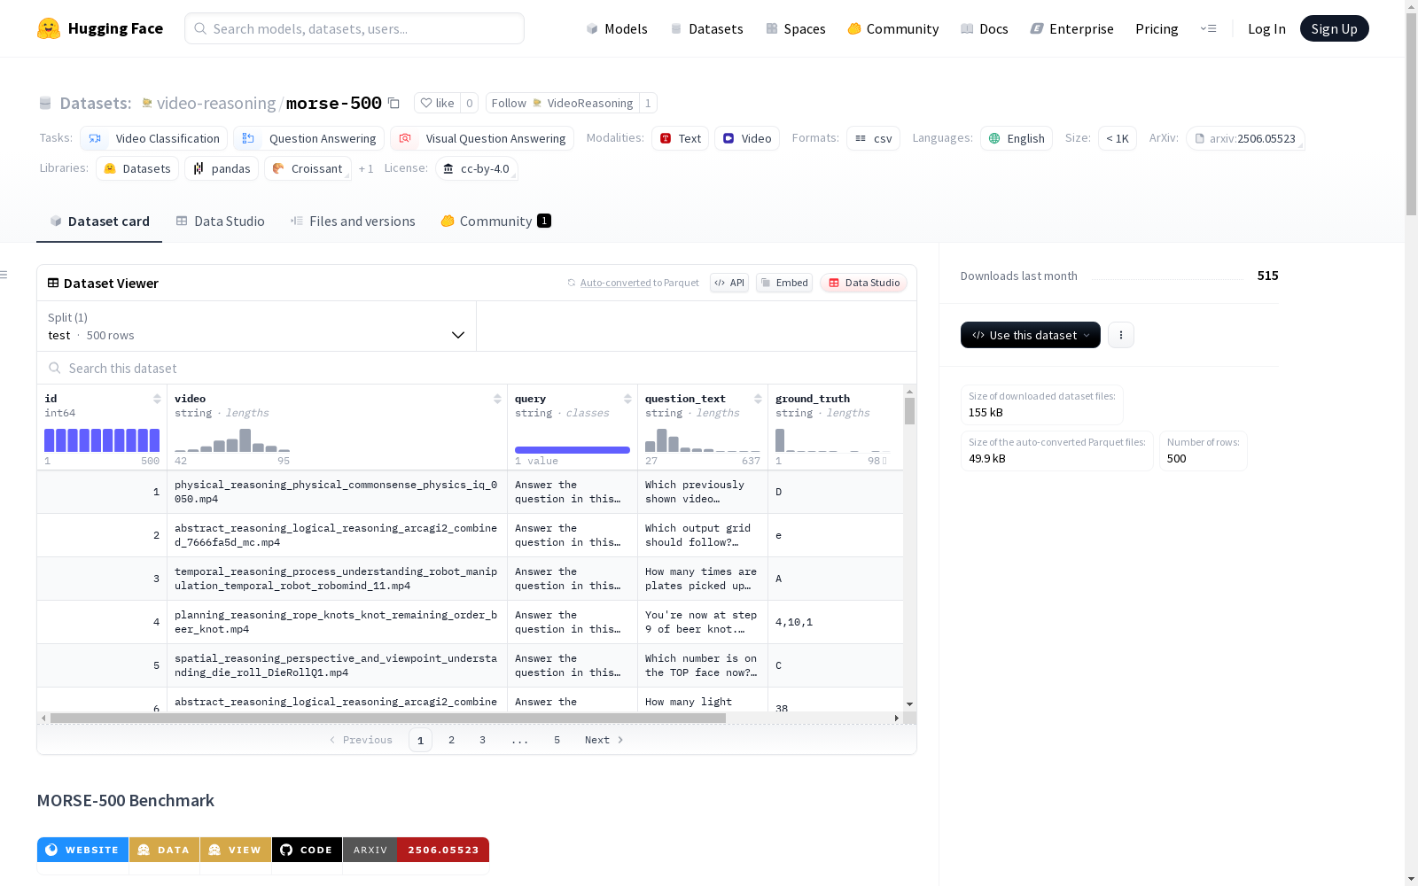Open the Dataset card tab
Image resolution: width=1418 pixels, height=886 pixels.
point(99,221)
